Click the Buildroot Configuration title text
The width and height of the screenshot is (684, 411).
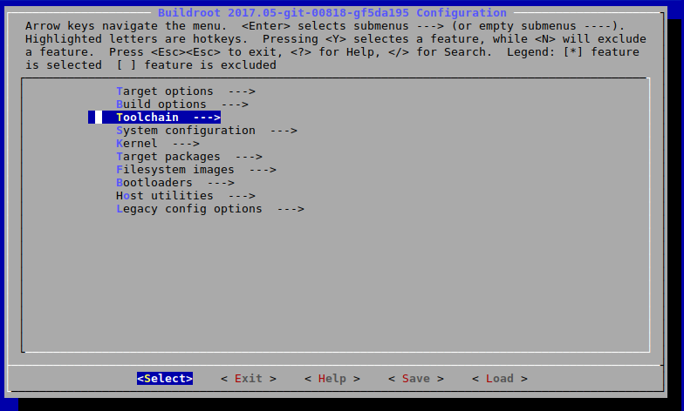[x=332, y=12]
